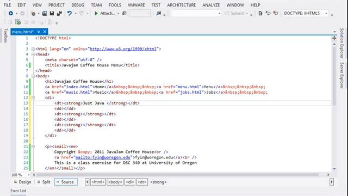Switch to Design view

tap(23, 182)
